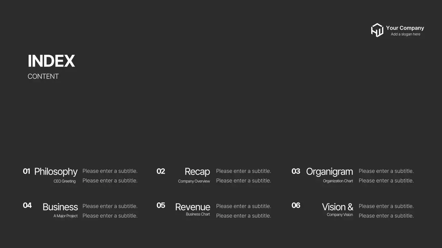This screenshot has height=248, width=442.
Task: Select the subtitle placeholder beside Revenue
Action: click(243, 206)
